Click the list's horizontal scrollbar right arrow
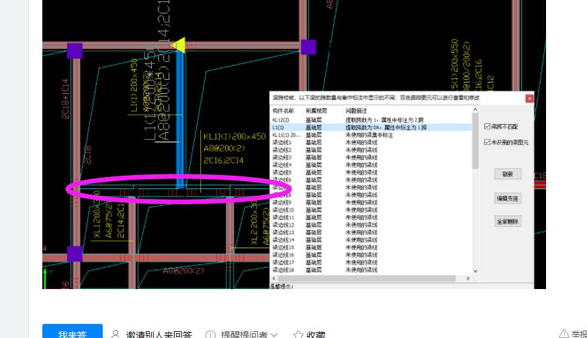Image resolution: width=587 pixels, height=338 pixels. (x=468, y=278)
